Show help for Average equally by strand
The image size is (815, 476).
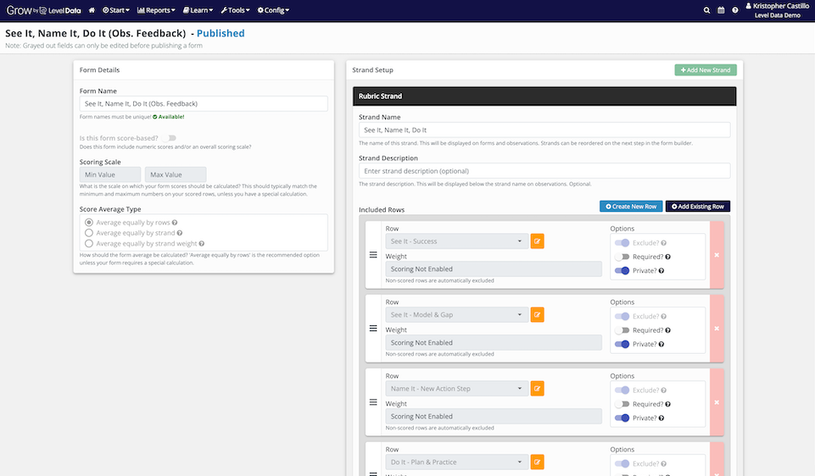tap(179, 233)
